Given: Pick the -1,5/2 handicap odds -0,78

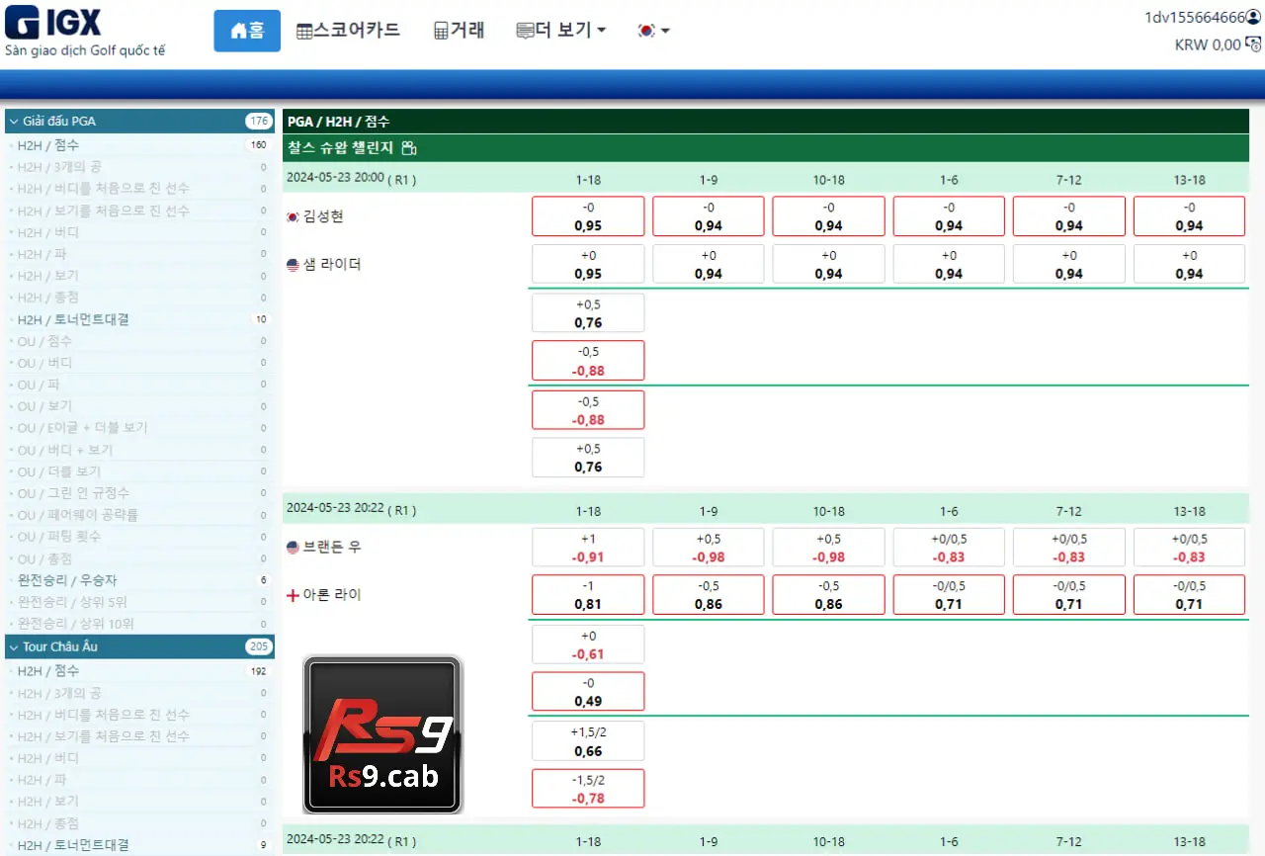Looking at the screenshot, I should pyautogui.click(x=588, y=789).
